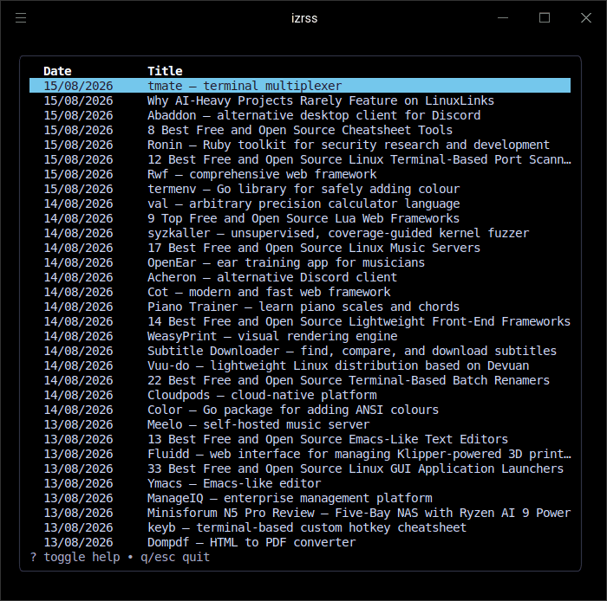The width and height of the screenshot is (607, 601).
Task: Open '17 Best Free and Open Source Linux Music Servers'
Action: pyautogui.click(x=300, y=248)
